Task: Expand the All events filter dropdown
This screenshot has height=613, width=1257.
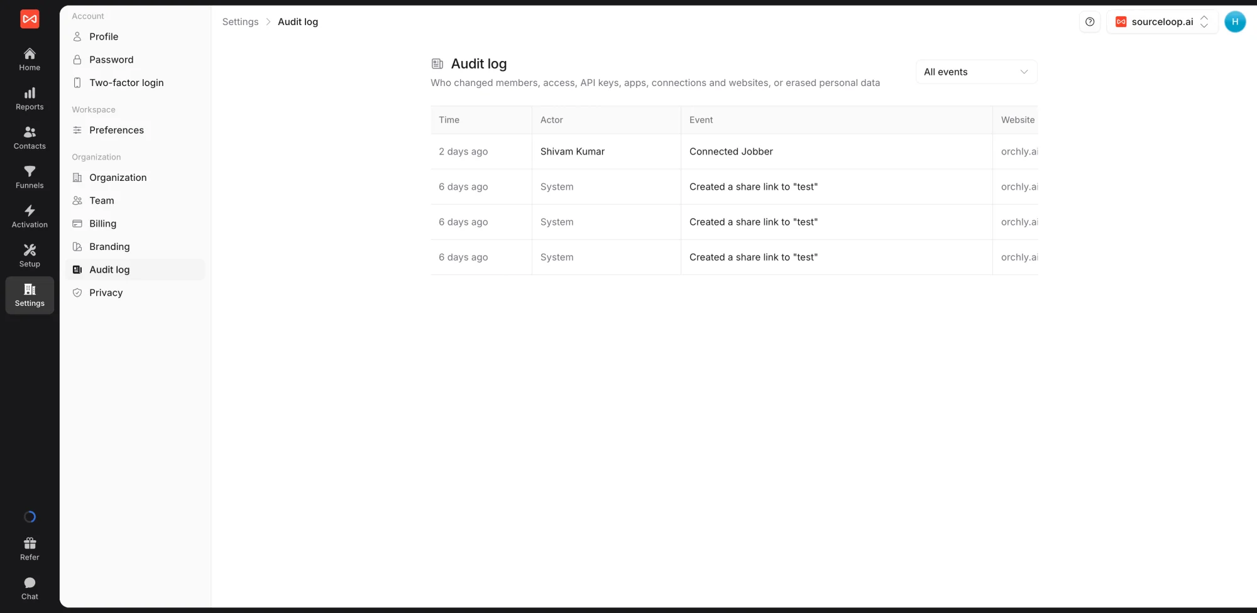Action: 976,72
